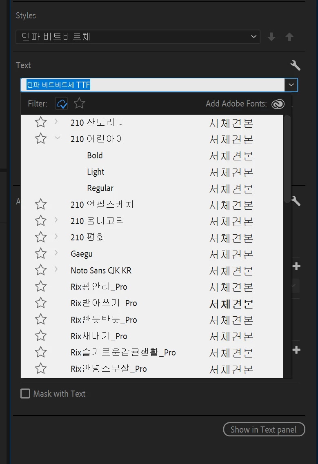Screen dimensions: 318x464
Task: Click the lower plus icon on right edge
Action: click(296, 350)
